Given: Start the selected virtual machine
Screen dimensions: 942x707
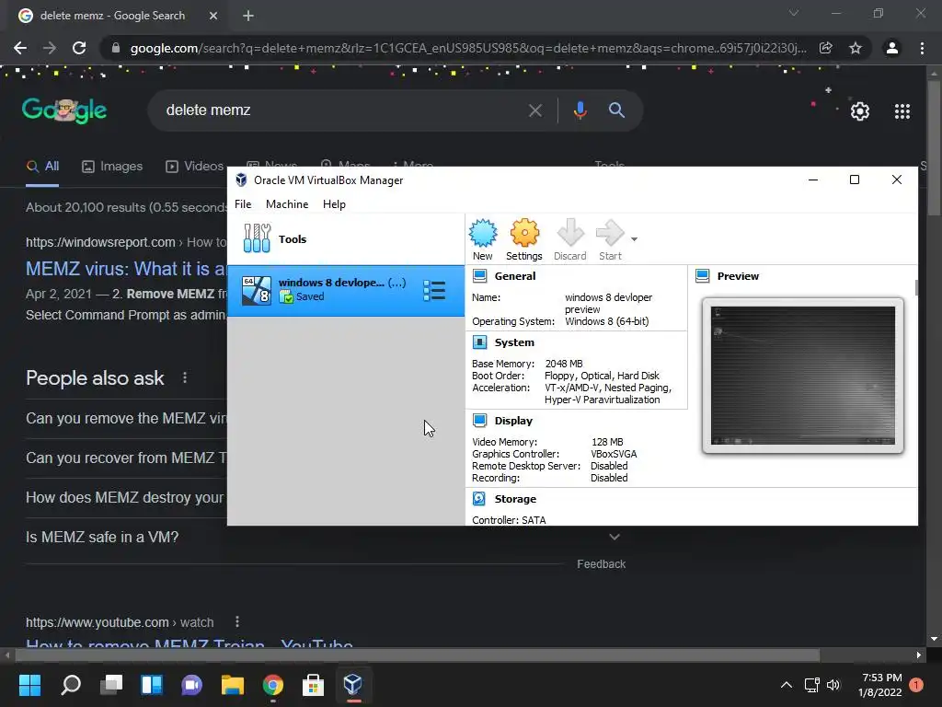Looking at the screenshot, I should click(x=610, y=239).
